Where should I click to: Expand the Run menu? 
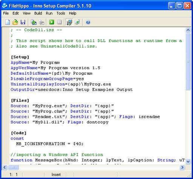click(x=49, y=13)
